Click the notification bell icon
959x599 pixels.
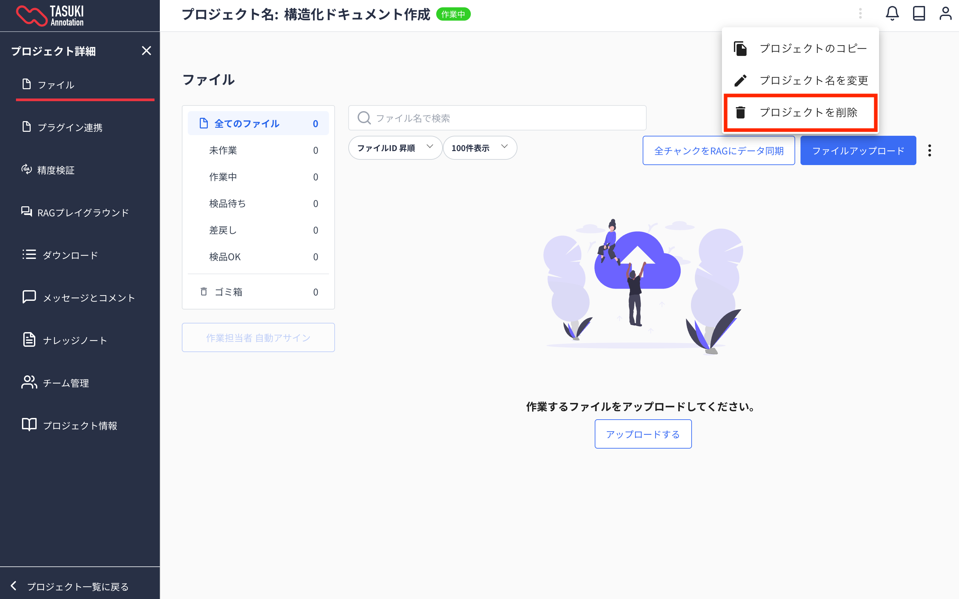point(892,14)
